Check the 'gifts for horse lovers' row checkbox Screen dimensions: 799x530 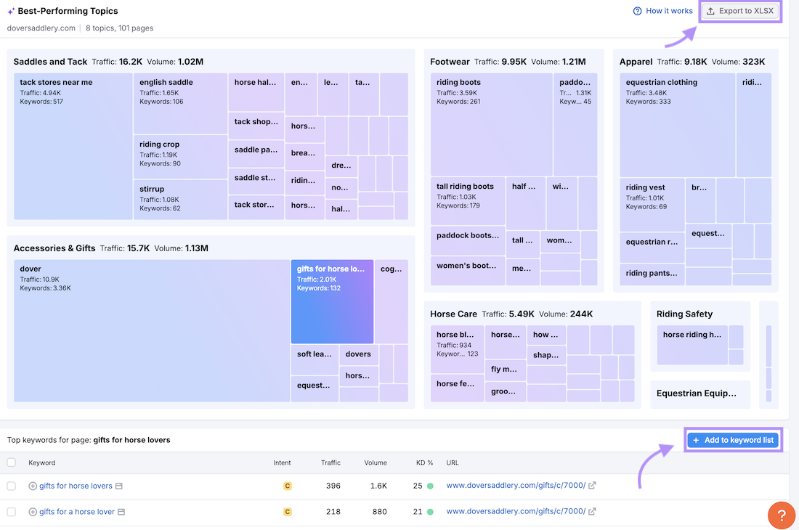pos(11,486)
